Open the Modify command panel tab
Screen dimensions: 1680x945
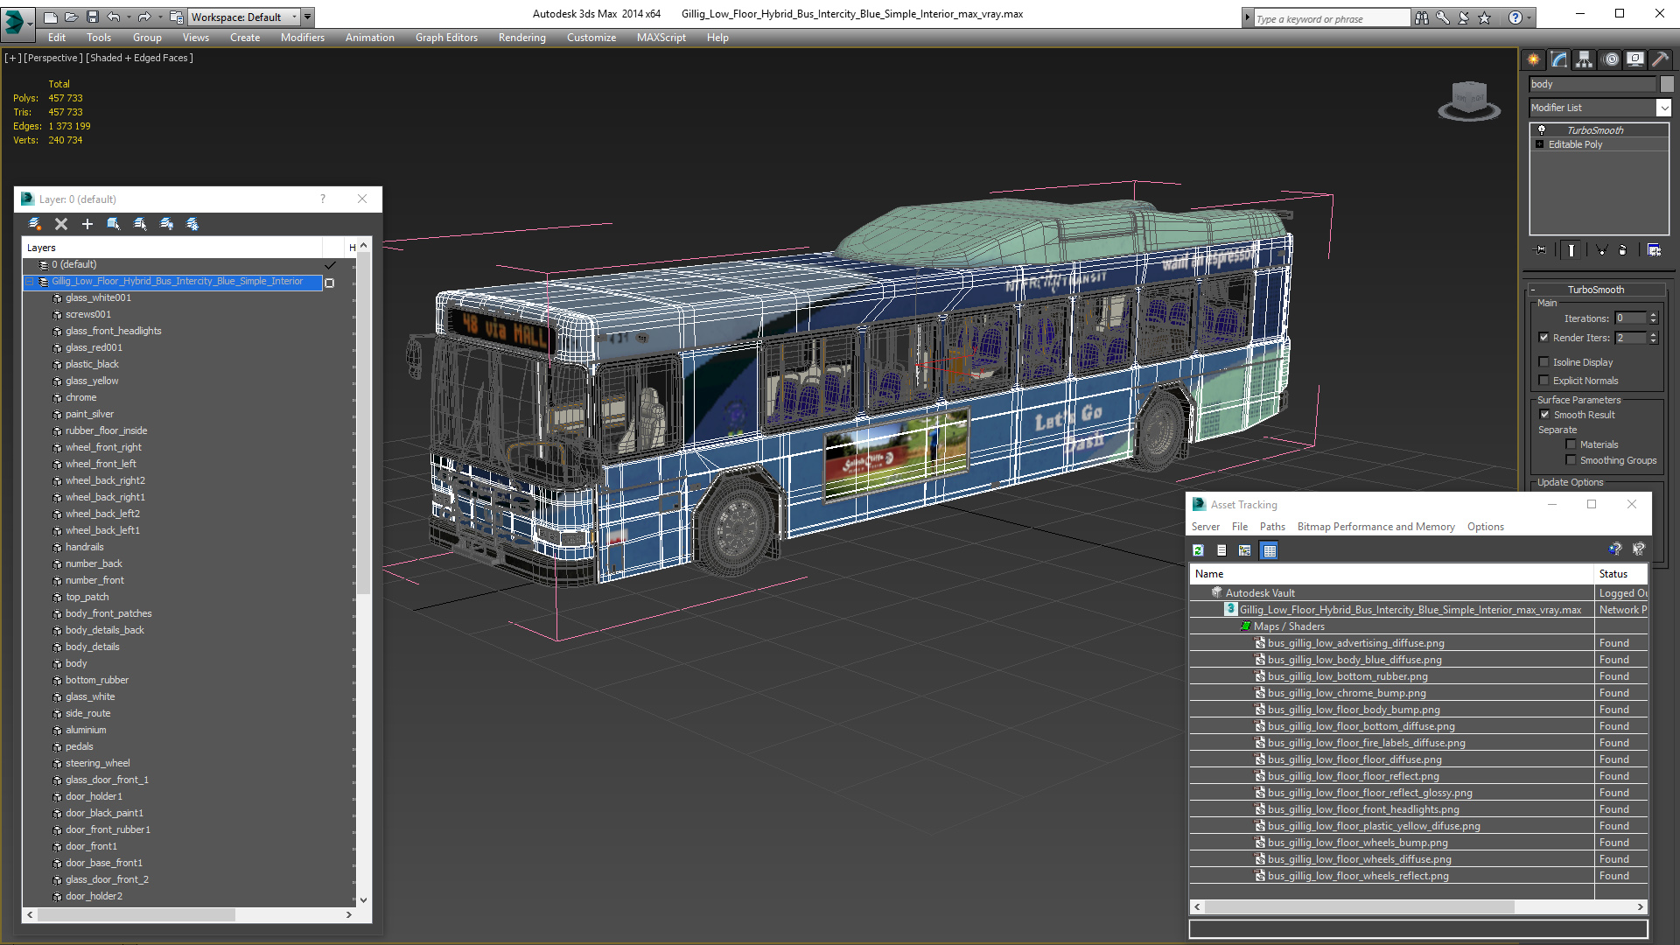[1559, 59]
